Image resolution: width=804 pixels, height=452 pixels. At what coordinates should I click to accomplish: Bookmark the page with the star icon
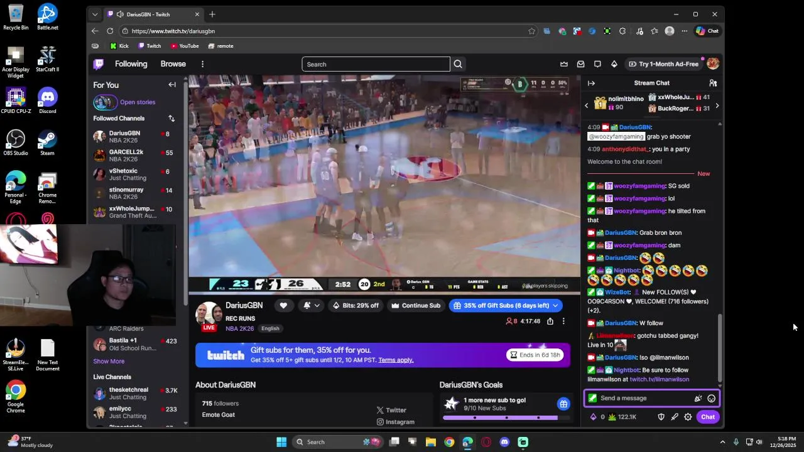[532, 31]
